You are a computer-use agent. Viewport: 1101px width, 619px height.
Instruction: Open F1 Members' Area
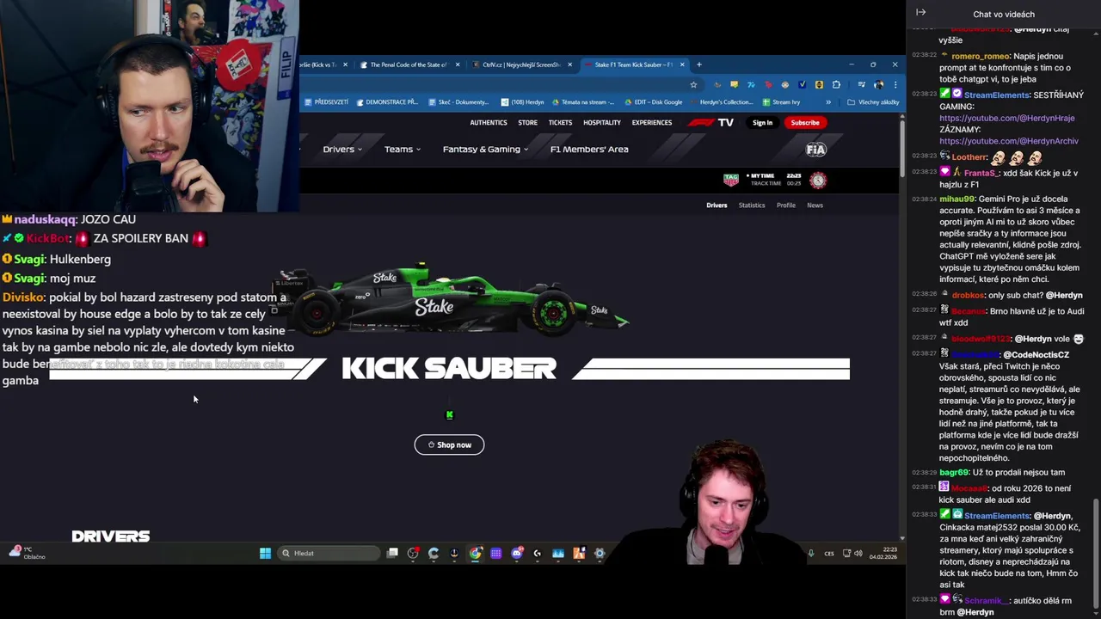[x=589, y=149]
